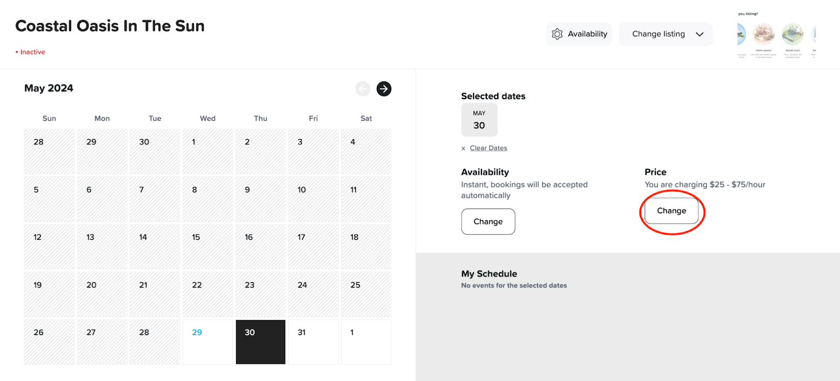Click May 28 in the last row

click(x=154, y=342)
